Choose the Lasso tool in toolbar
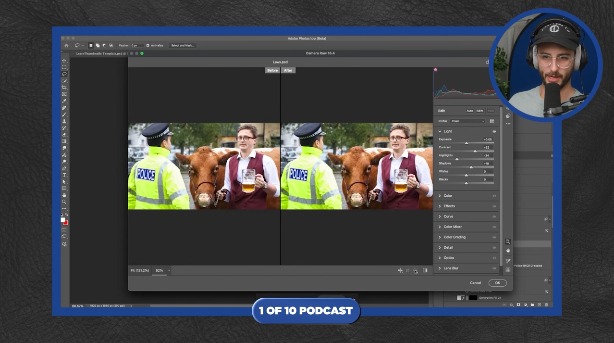This screenshot has height=343, width=614. [x=64, y=74]
